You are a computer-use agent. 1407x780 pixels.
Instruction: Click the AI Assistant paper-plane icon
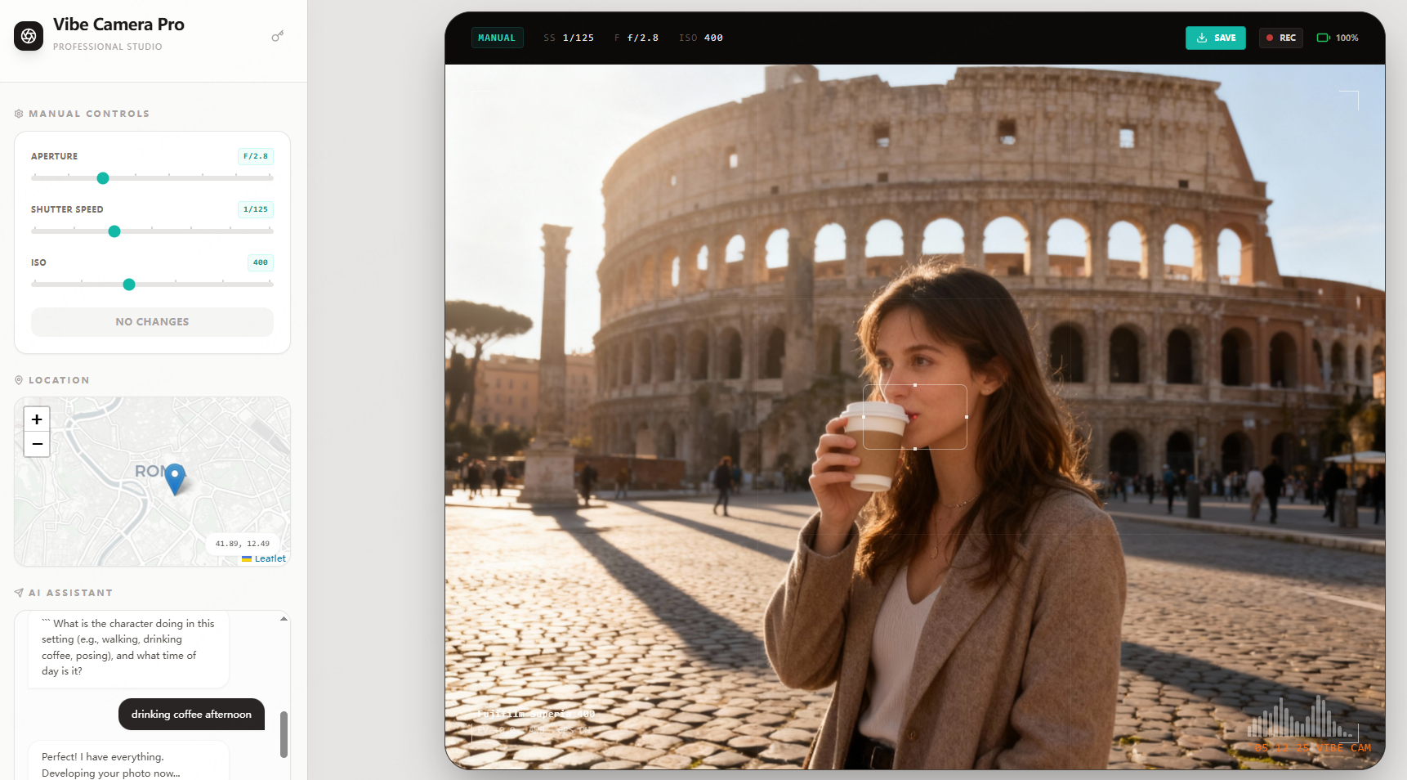coord(19,593)
